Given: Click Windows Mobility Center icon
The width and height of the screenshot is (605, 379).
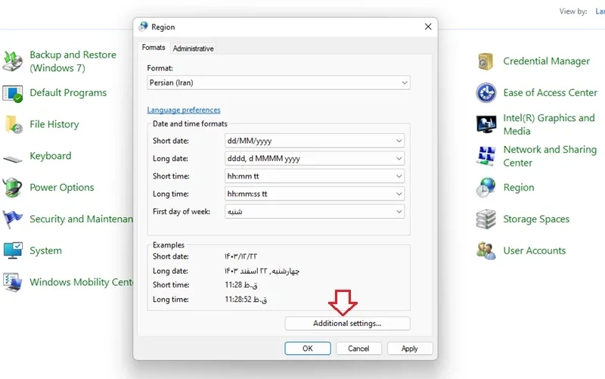Looking at the screenshot, I should click(x=13, y=282).
